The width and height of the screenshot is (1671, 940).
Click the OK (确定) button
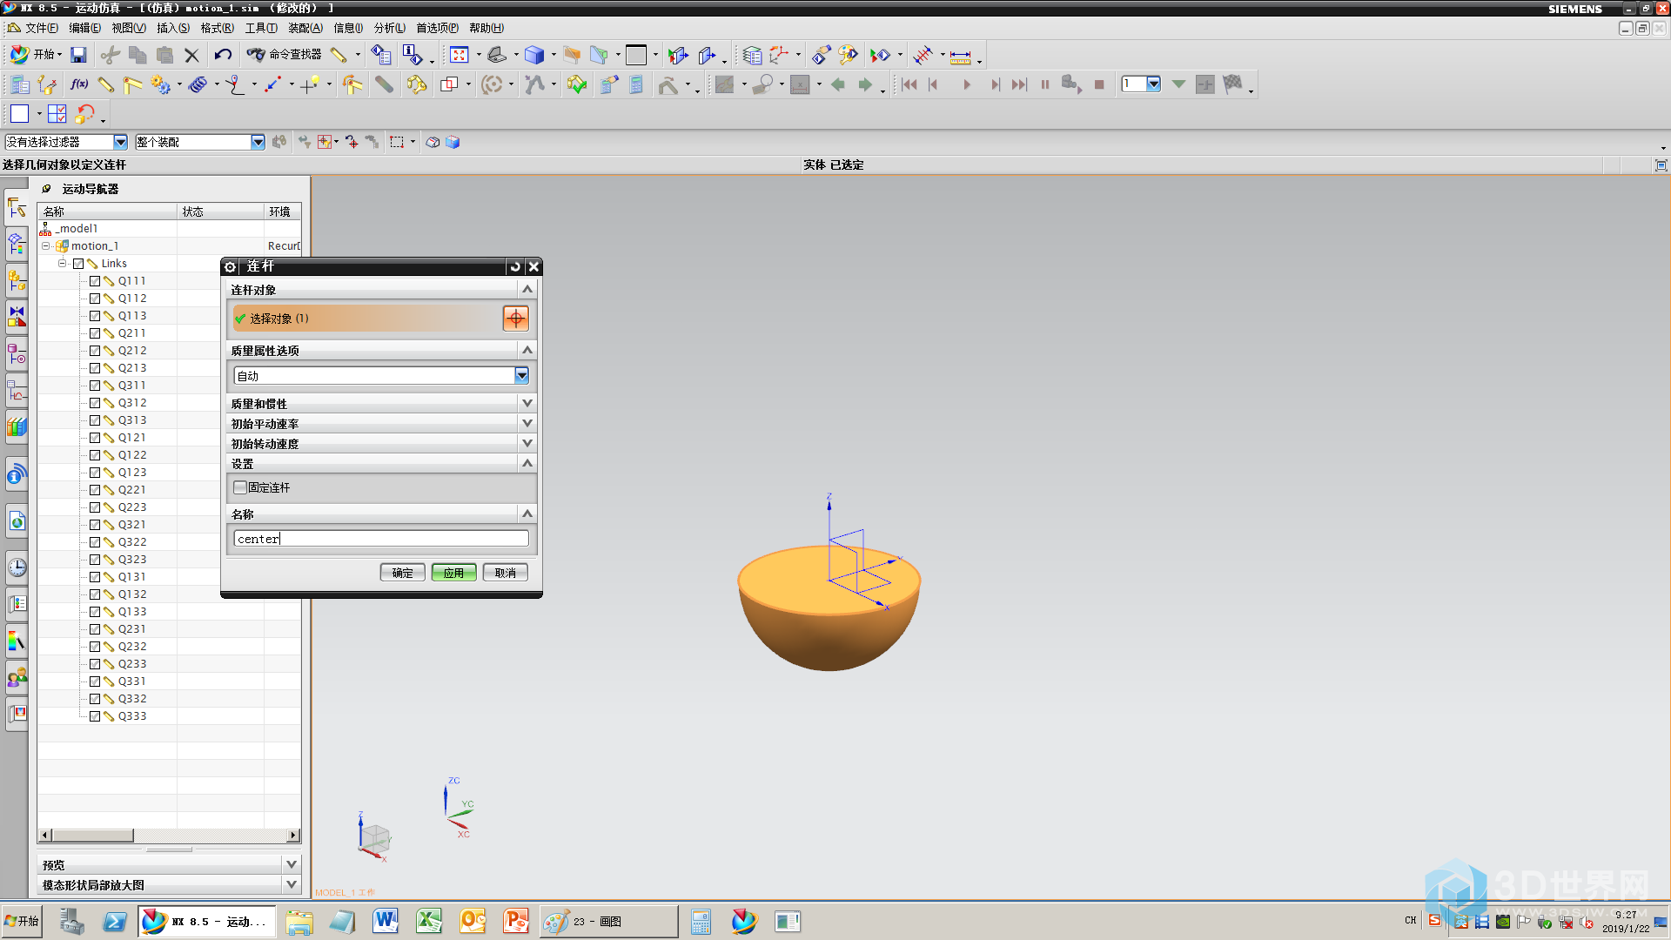coord(402,573)
